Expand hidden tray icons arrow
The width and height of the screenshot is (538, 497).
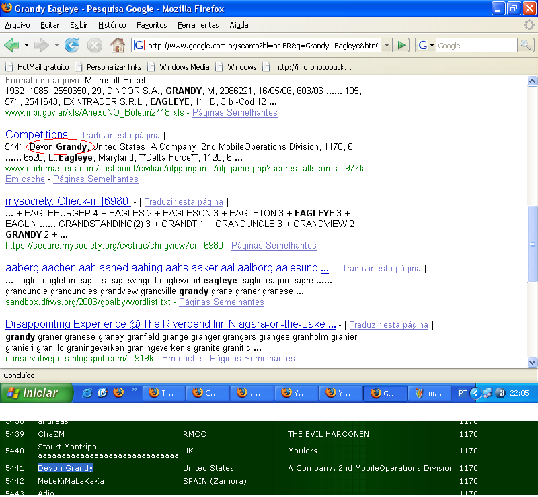(475, 393)
